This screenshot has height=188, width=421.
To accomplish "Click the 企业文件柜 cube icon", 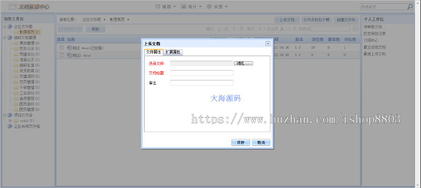I will tap(10, 27).
